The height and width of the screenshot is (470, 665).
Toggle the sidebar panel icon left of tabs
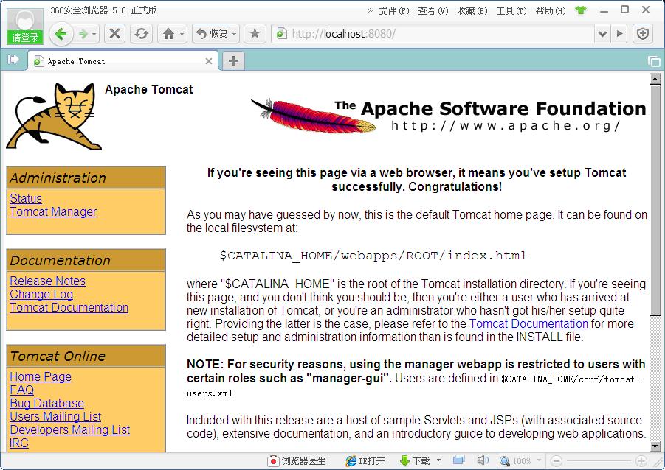[13, 59]
